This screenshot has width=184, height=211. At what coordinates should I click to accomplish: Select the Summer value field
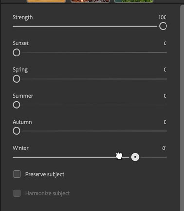click(x=165, y=96)
